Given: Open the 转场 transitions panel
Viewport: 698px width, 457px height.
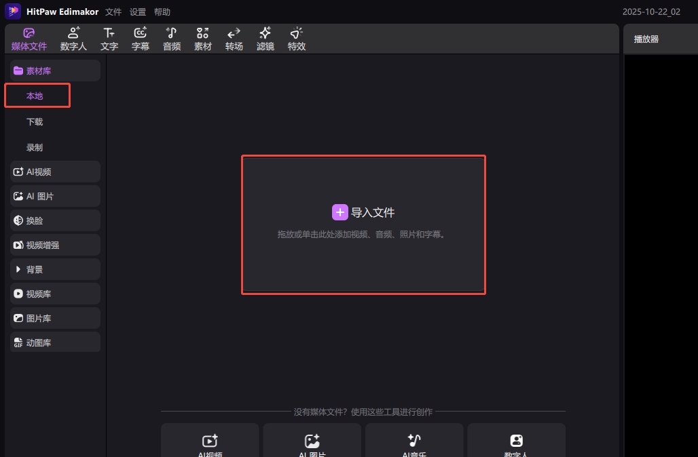Looking at the screenshot, I should click(x=234, y=39).
